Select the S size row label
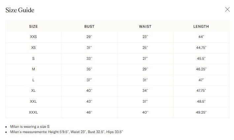234x140 pixels. [33, 58]
